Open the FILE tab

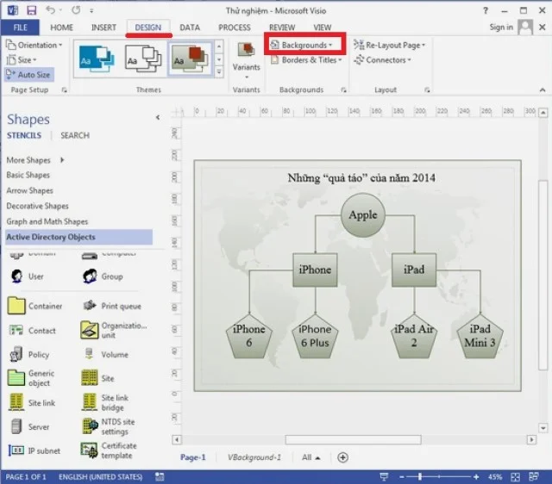pos(20,28)
